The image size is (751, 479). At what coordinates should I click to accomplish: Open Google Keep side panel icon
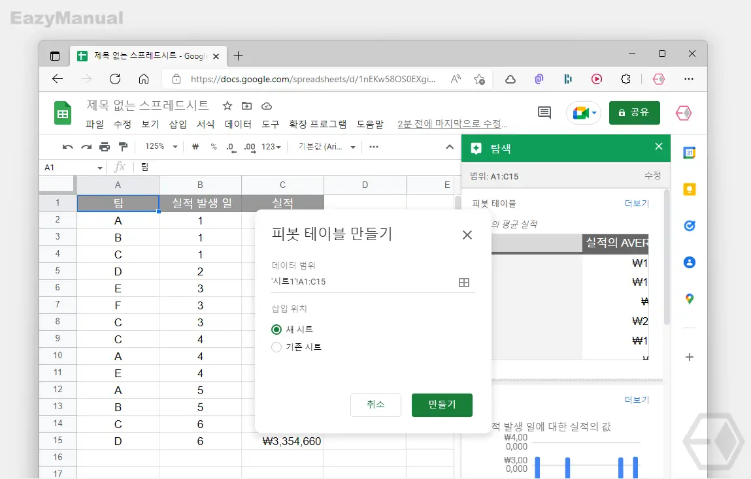689,189
